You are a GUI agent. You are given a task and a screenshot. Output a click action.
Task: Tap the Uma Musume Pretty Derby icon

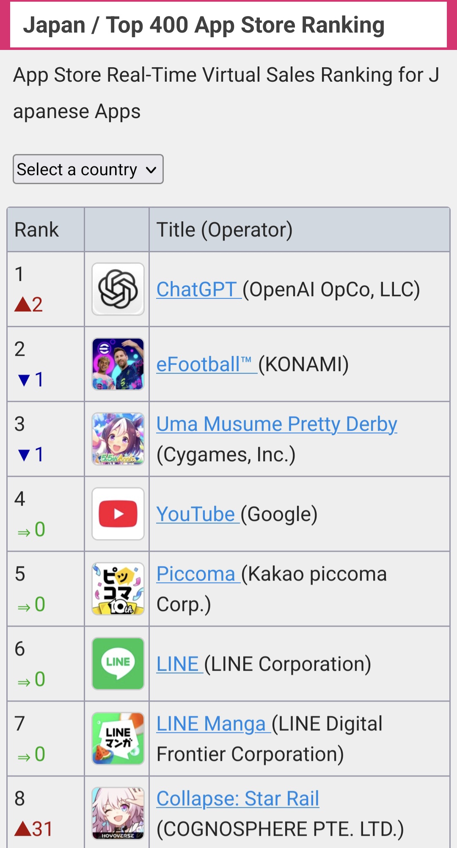(x=118, y=439)
